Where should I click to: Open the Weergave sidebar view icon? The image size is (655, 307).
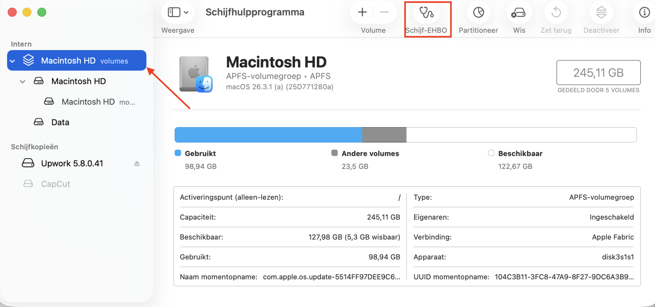pos(174,12)
